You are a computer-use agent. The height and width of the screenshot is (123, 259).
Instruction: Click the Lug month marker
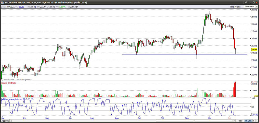point(92,118)
